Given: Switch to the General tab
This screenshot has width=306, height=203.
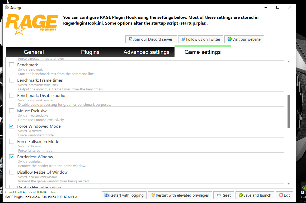Looking at the screenshot, I should tap(34, 52).
